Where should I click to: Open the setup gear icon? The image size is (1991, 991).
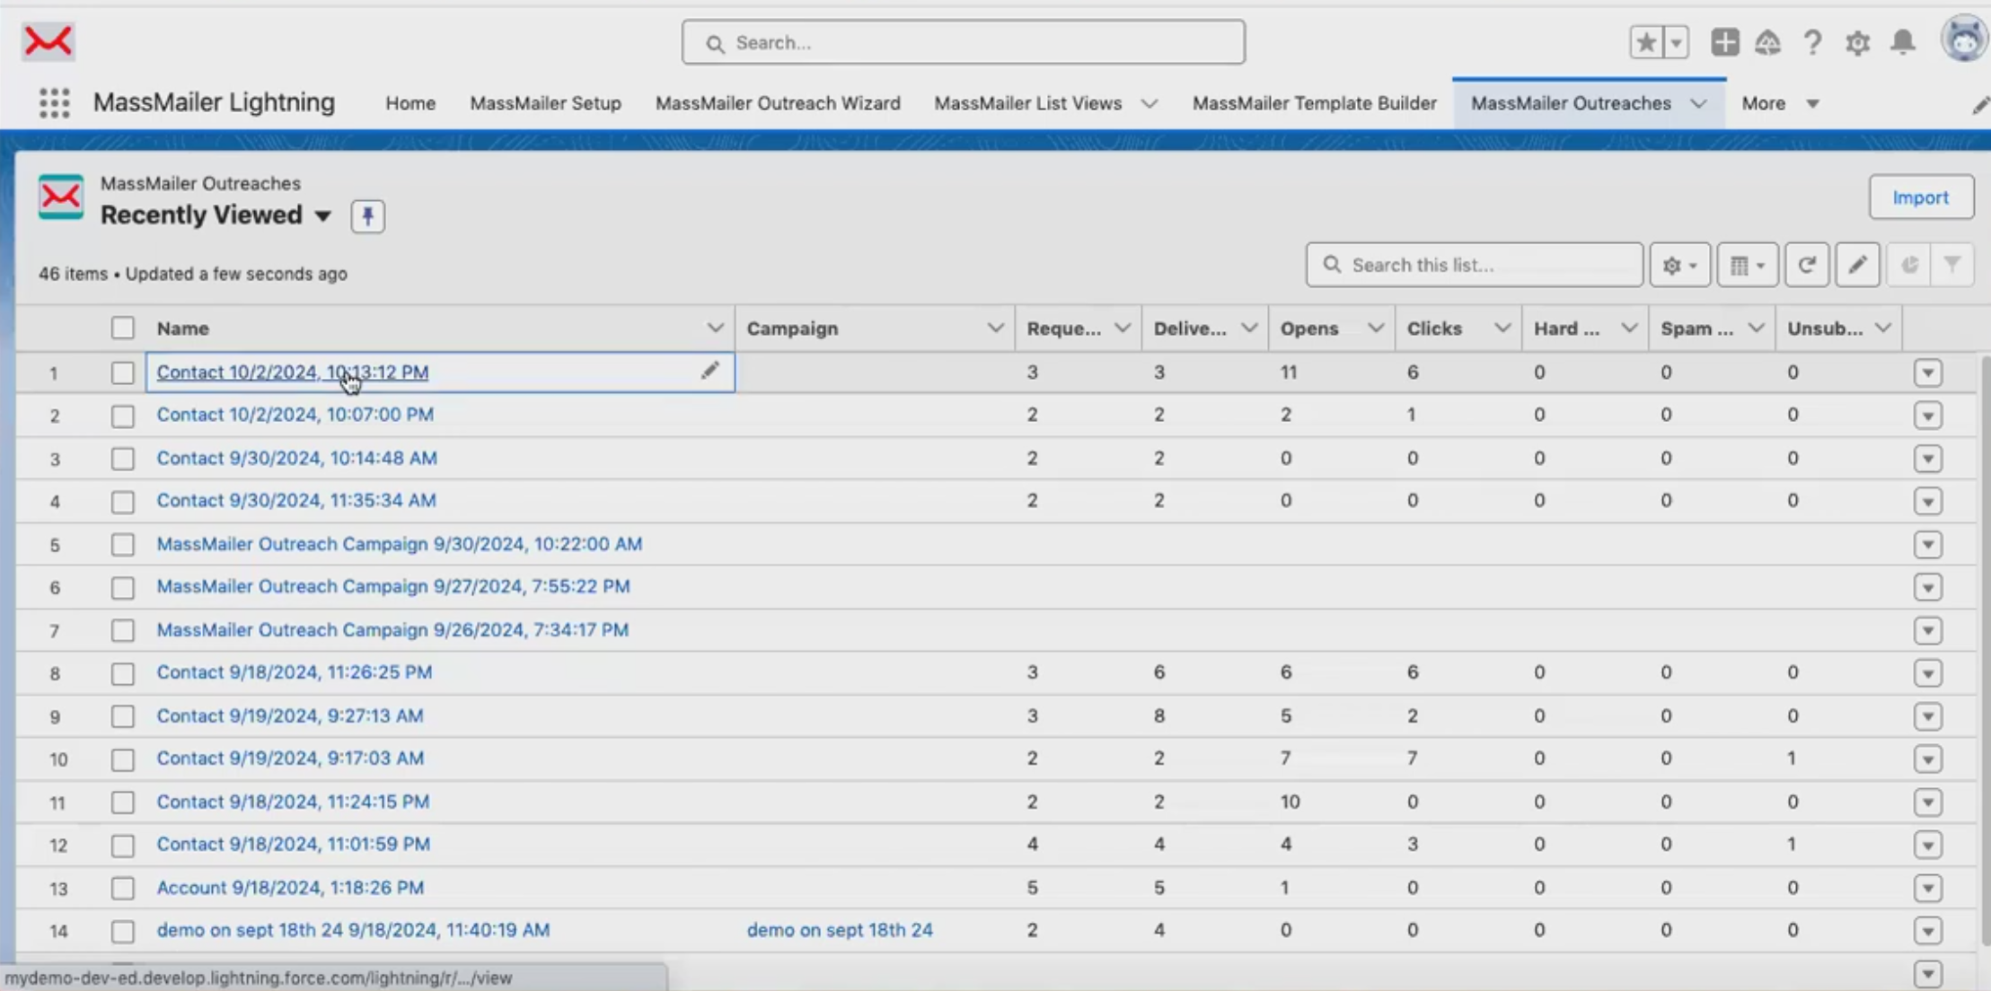[1857, 42]
